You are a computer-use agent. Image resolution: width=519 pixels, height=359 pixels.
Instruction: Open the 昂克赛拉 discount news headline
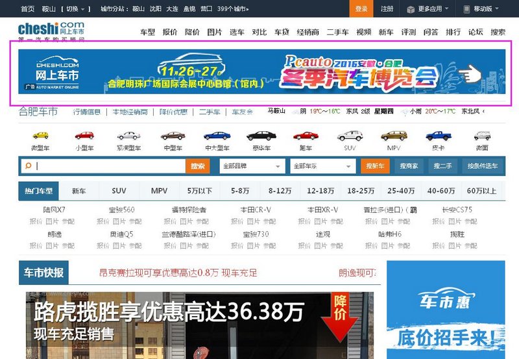pos(178,273)
